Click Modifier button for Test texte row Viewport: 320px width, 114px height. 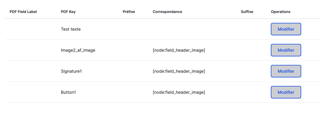[x=286, y=29]
